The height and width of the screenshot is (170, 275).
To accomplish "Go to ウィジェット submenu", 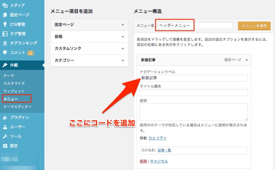I will pos(14,91).
